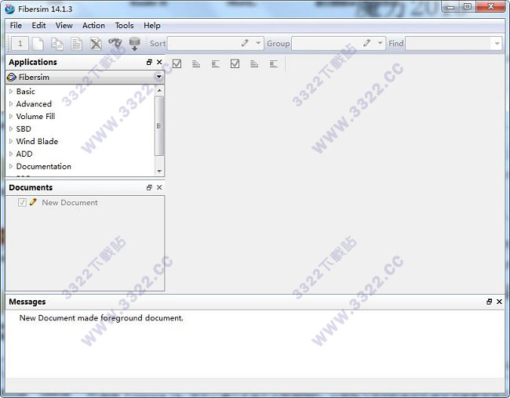The image size is (510, 398).
Task: Click the binoculars find icon
Action: 115,43
